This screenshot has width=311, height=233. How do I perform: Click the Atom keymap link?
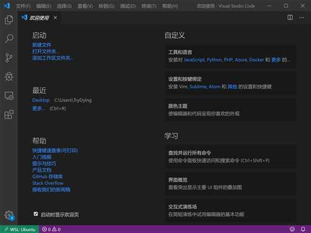(x=214, y=87)
